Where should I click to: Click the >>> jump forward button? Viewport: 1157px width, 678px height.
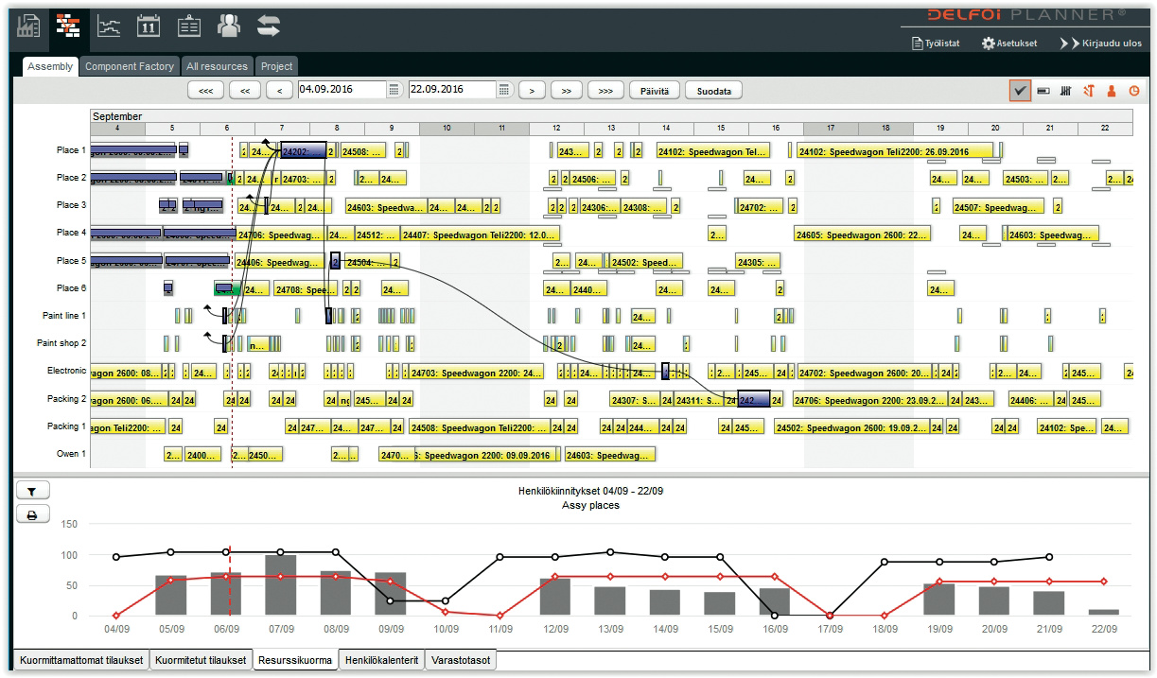coord(605,91)
